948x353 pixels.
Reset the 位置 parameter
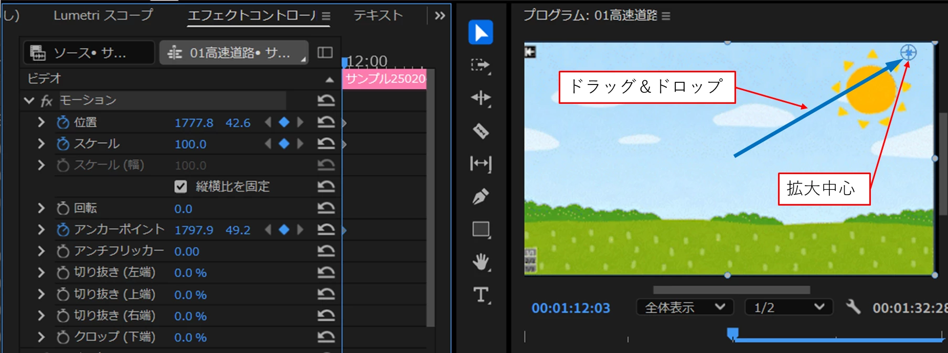(326, 122)
